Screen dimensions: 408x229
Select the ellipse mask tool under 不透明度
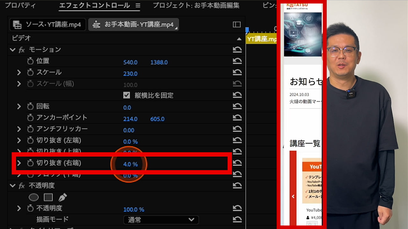pos(33,197)
